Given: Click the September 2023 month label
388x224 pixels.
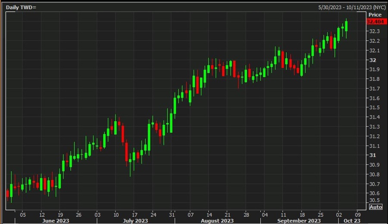Looking at the screenshot, I should pos(299,221).
